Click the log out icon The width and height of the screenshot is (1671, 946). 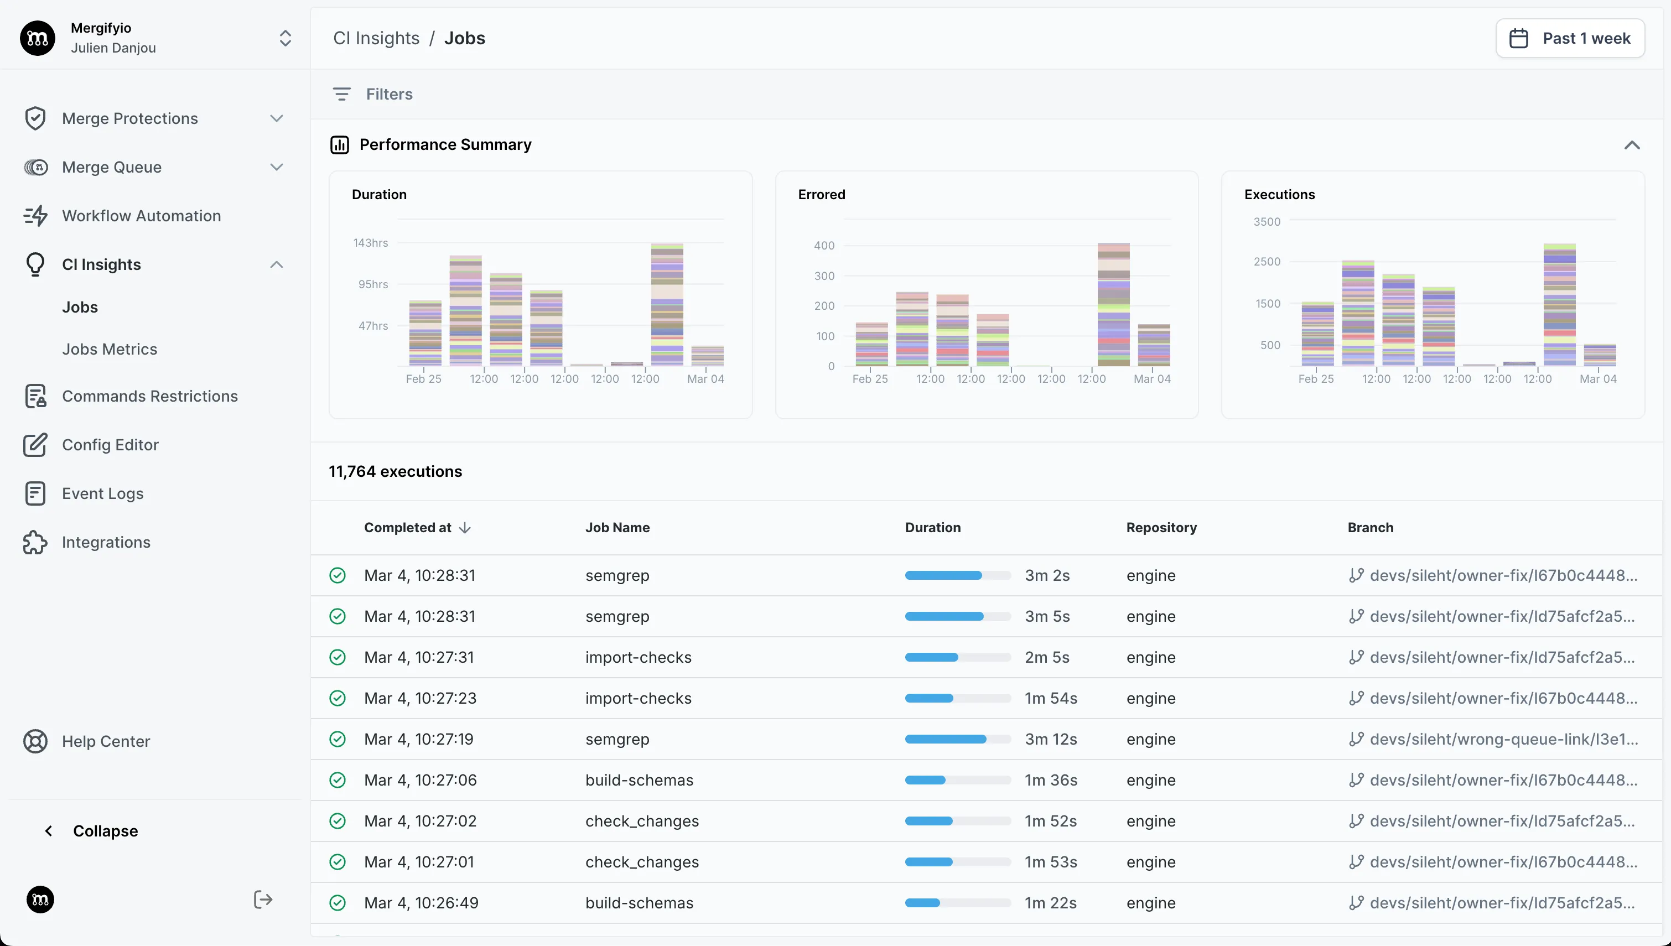pos(263,900)
